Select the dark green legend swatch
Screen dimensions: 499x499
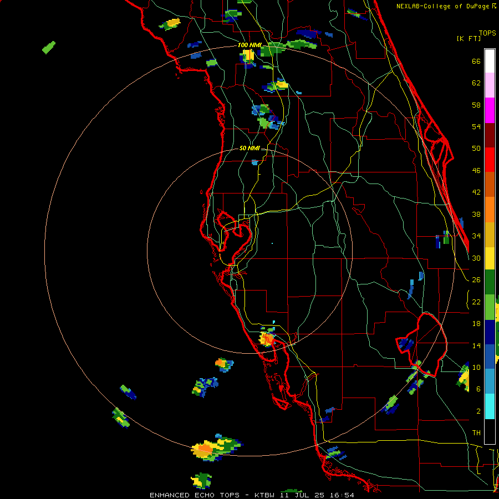490,282
